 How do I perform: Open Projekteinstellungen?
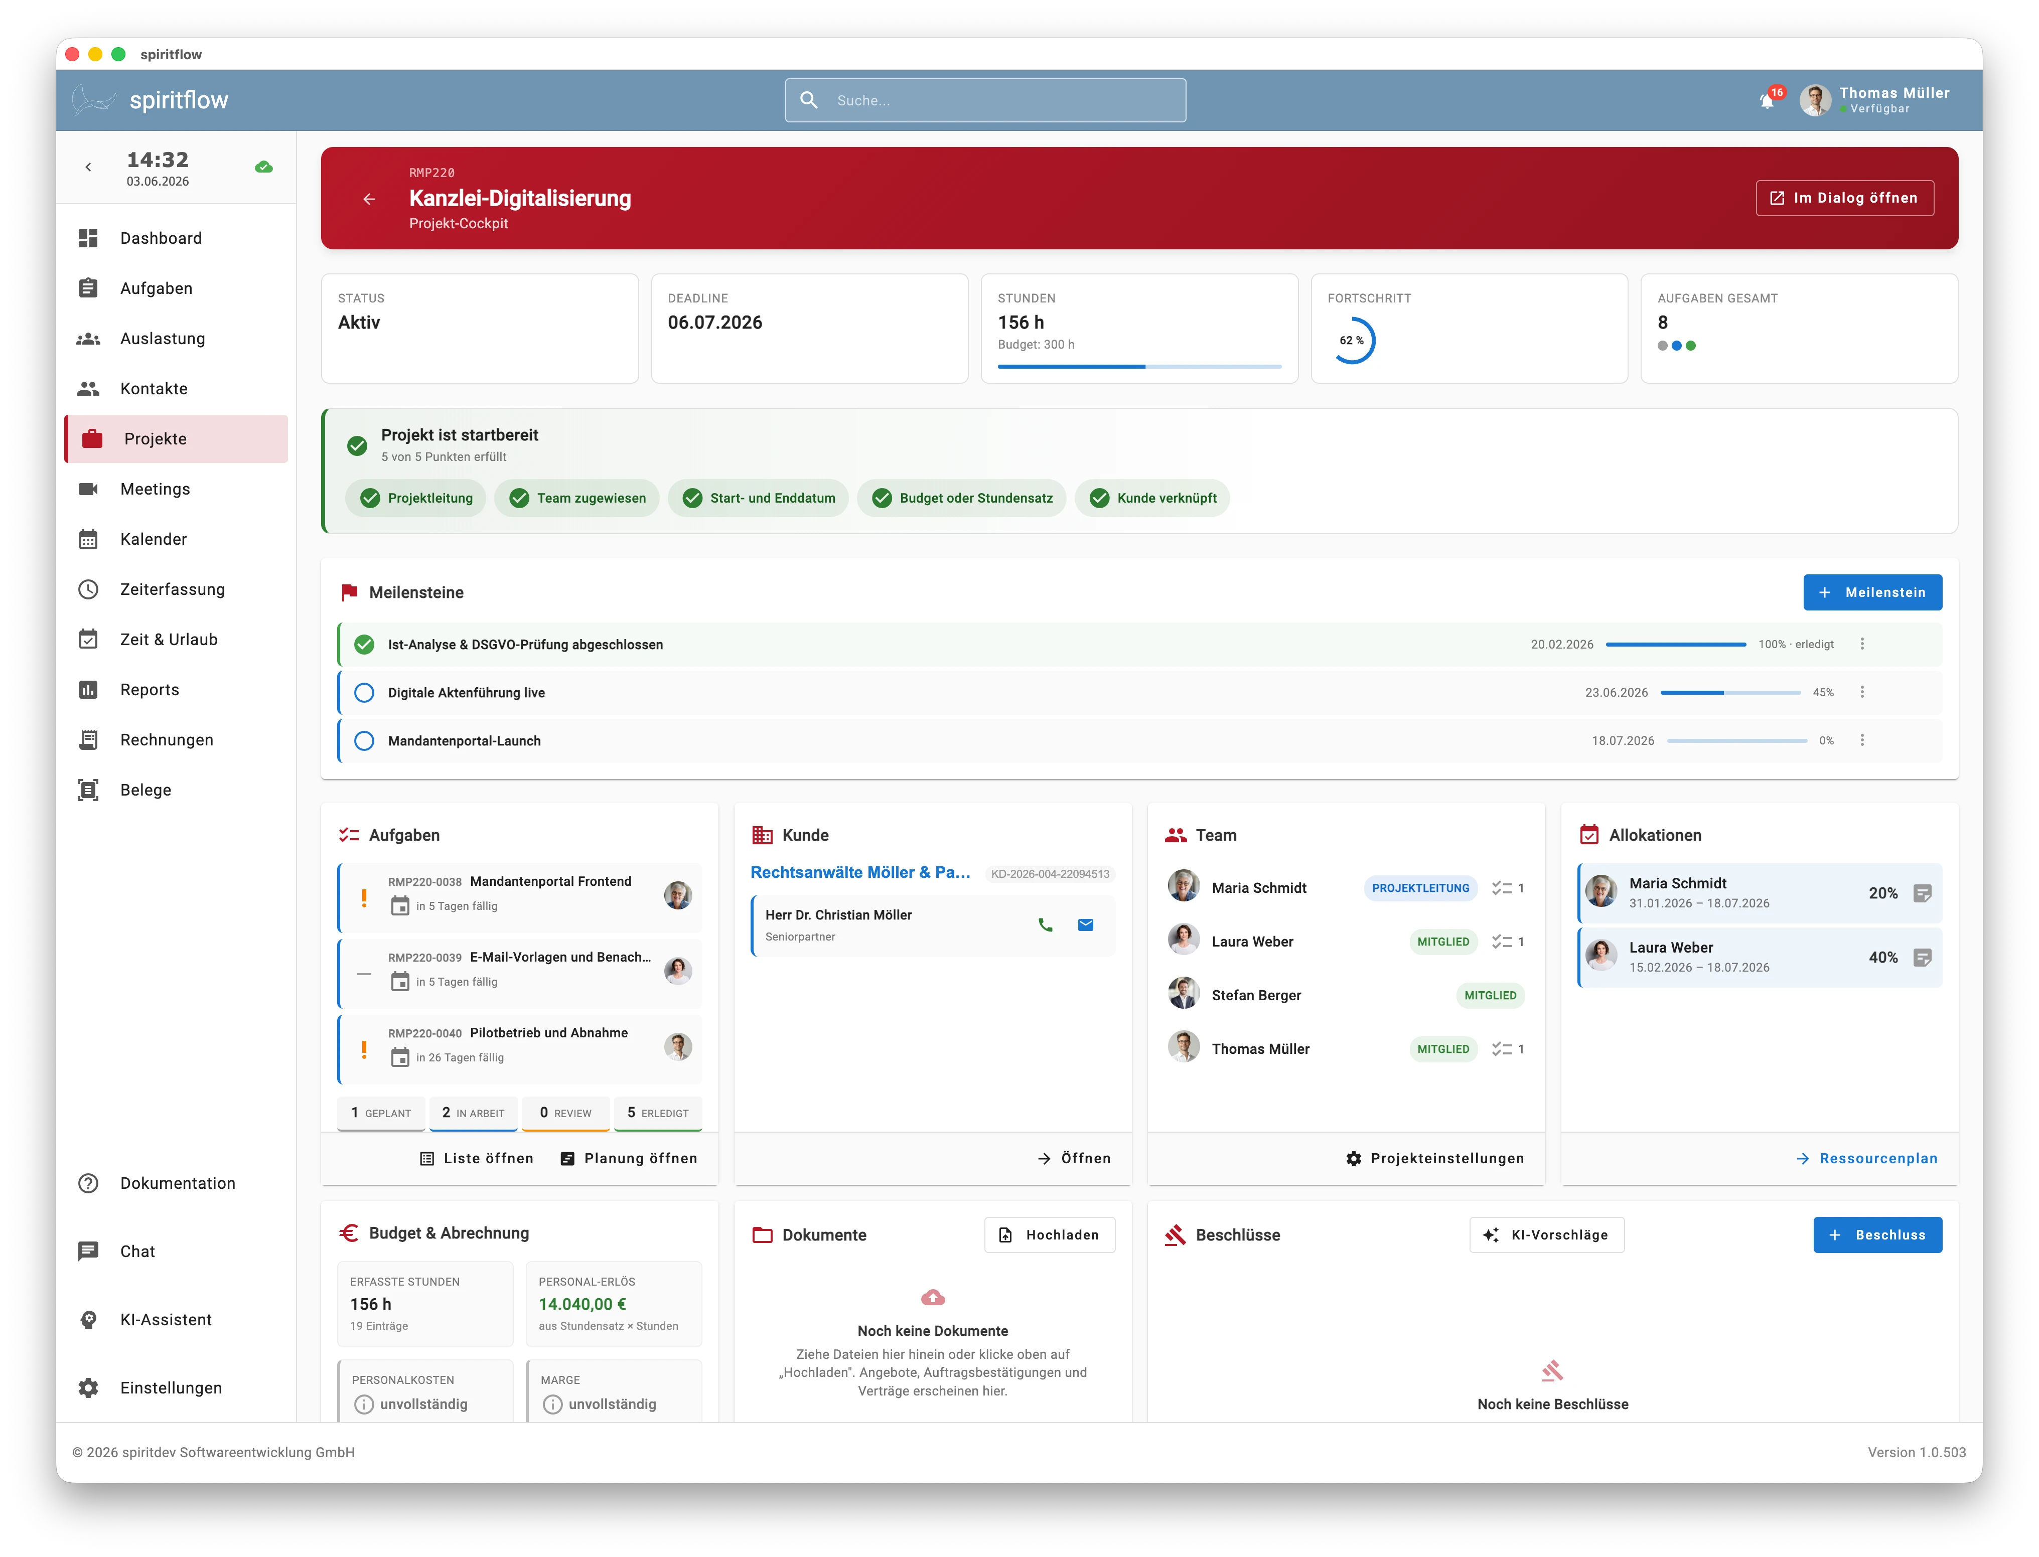point(1435,1159)
